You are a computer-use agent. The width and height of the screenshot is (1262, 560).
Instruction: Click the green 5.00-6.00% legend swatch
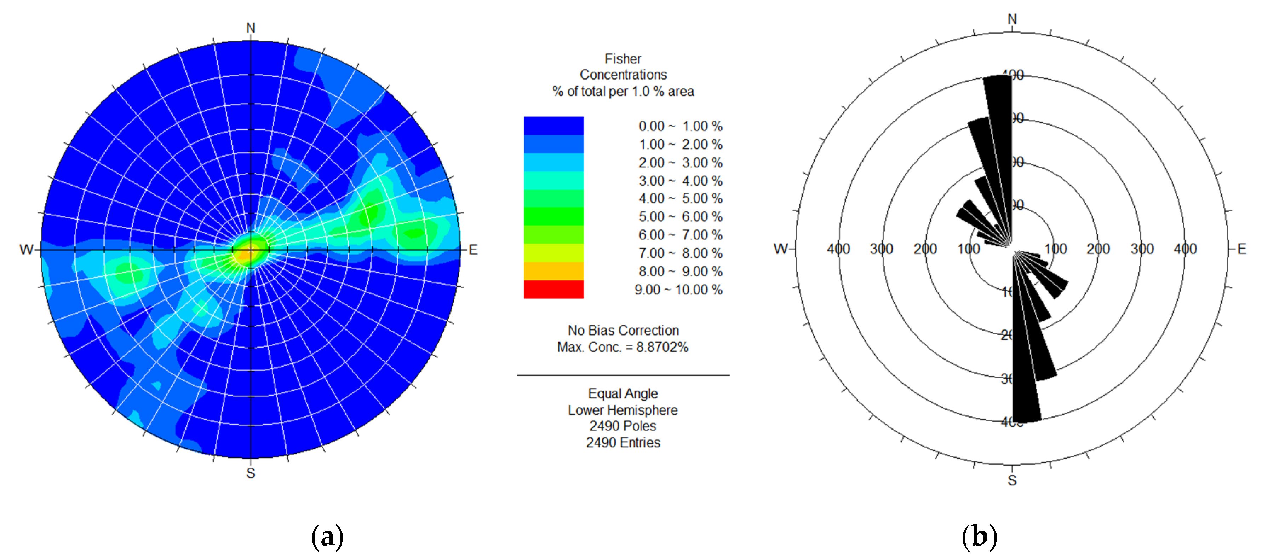553,216
